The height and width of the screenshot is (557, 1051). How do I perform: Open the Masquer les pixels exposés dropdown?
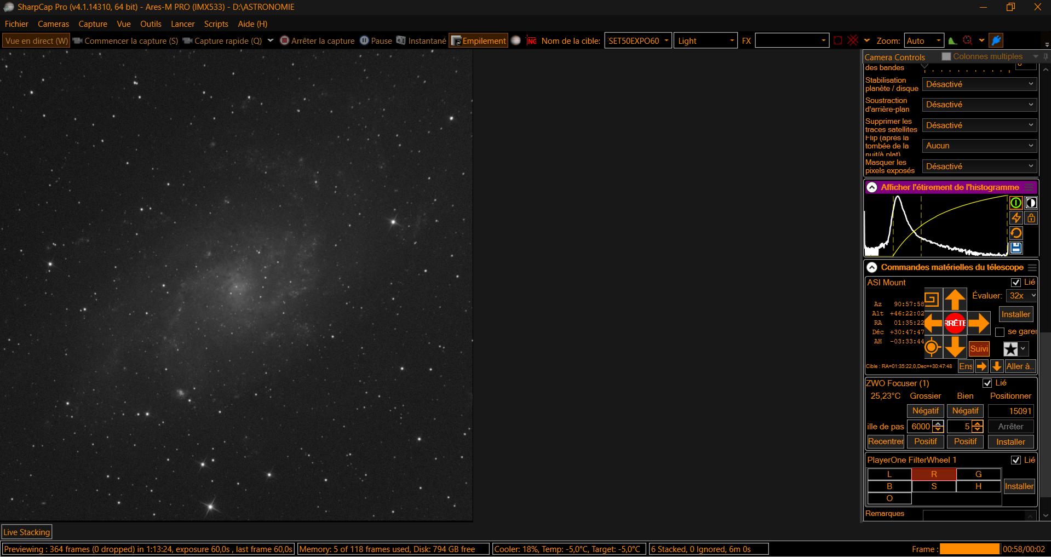[x=980, y=166]
